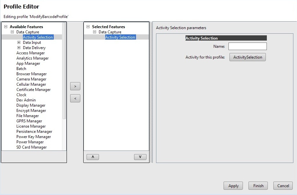Viewport: 297px width, 195px height.
Task: Click Finish to complete the profile
Action: (x=258, y=186)
